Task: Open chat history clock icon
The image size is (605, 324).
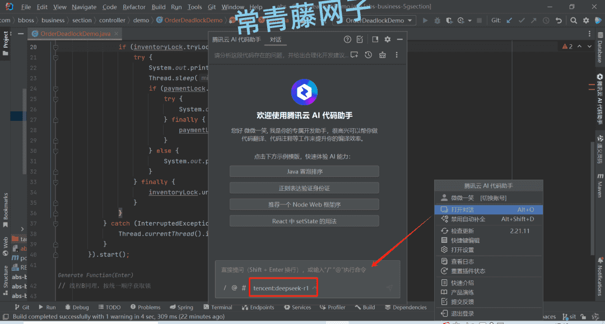Action: point(369,55)
